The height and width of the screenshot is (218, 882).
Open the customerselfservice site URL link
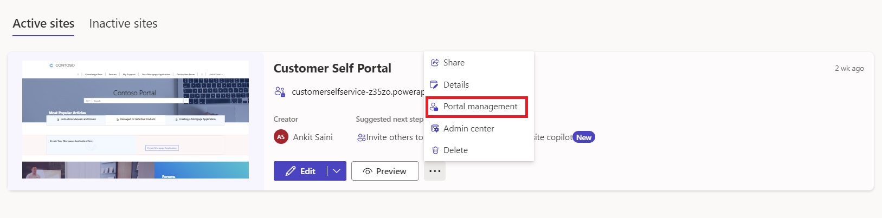point(357,92)
